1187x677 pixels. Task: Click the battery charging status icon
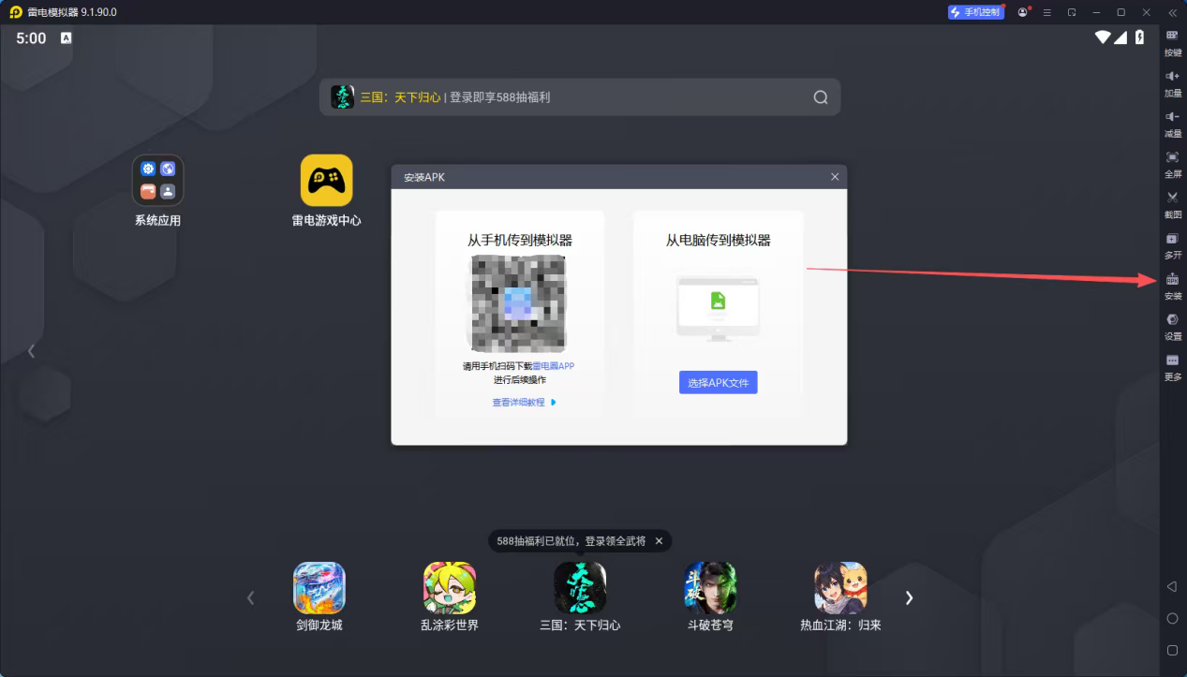[1139, 37]
